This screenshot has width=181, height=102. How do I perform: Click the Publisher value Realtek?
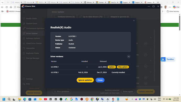point(71,44)
